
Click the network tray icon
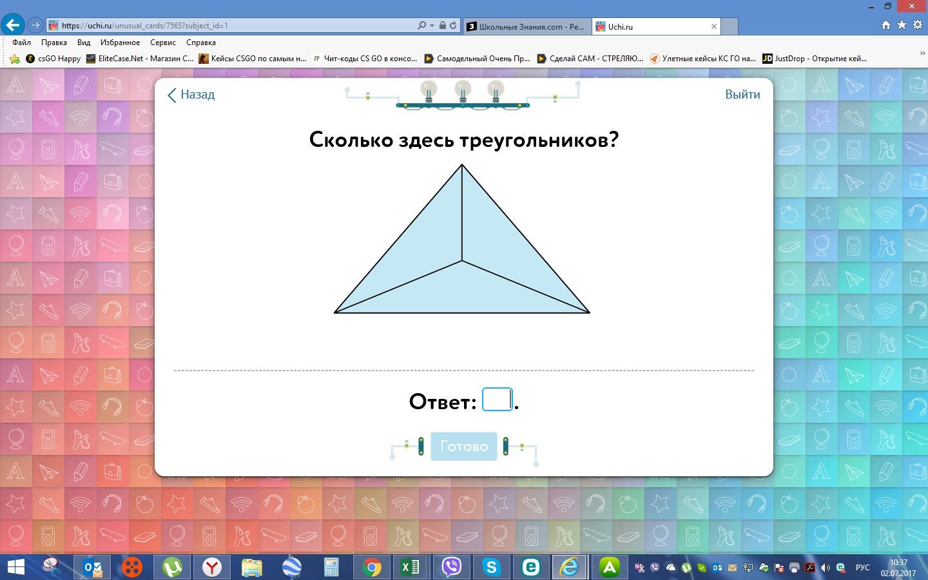click(748, 568)
